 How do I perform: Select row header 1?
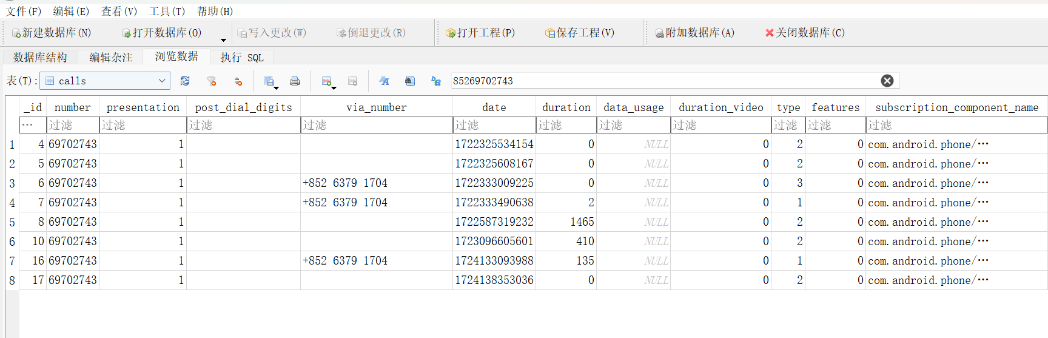pyautogui.click(x=12, y=144)
